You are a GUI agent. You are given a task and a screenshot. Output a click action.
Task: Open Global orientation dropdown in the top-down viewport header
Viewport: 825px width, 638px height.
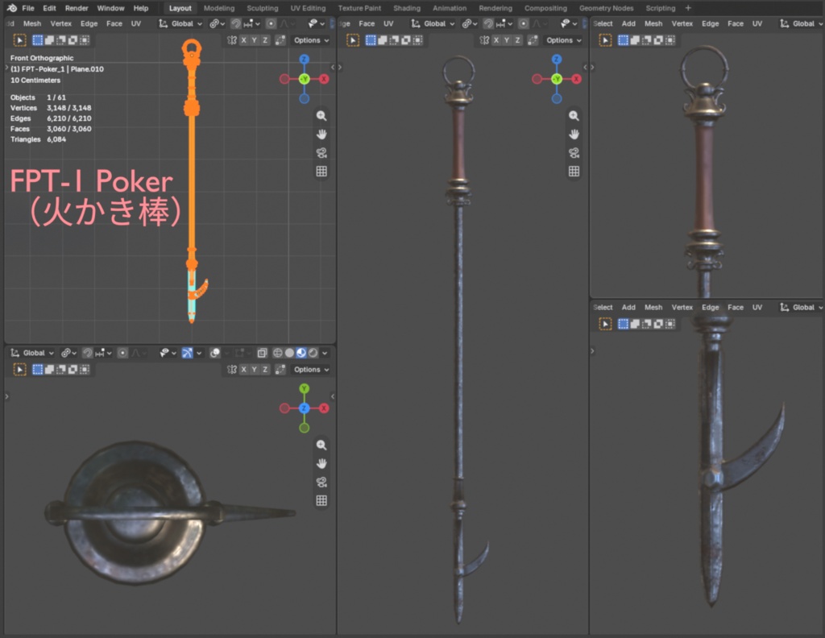click(x=32, y=353)
